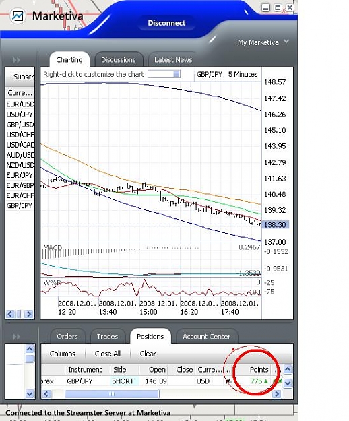The height and width of the screenshot is (421, 349).
Task: Select USD/CHF in the currency list
Action: coord(20,135)
